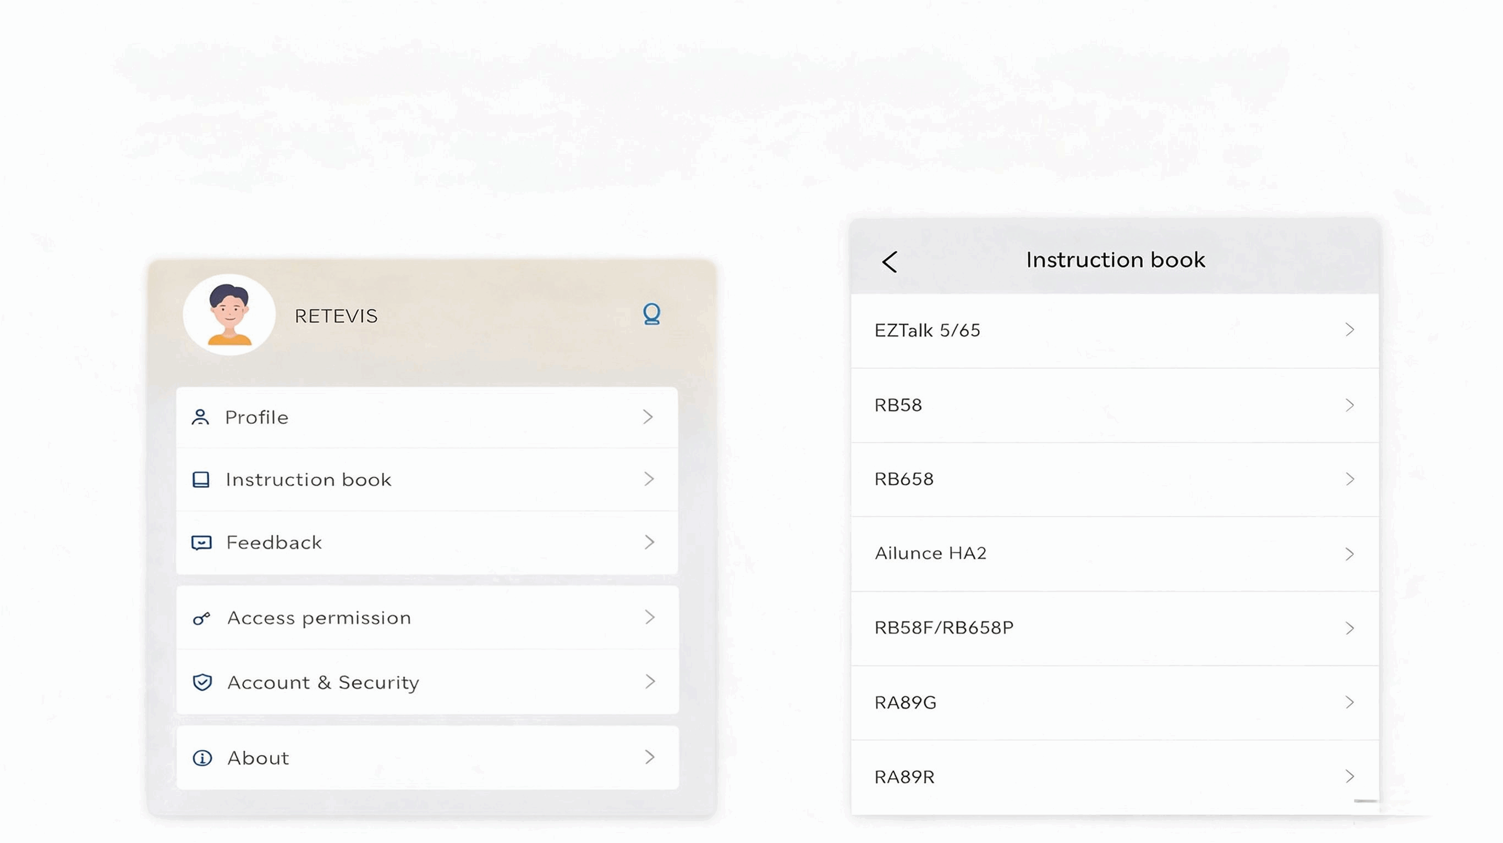Click the About info icon
The width and height of the screenshot is (1503, 843).
tap(202, 758)
